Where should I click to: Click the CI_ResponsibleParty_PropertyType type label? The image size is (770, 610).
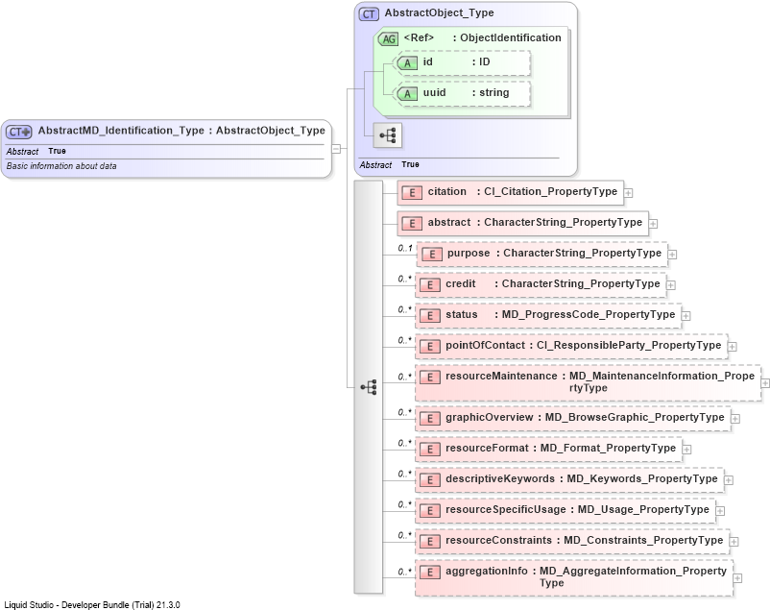[x=629, y=346]
